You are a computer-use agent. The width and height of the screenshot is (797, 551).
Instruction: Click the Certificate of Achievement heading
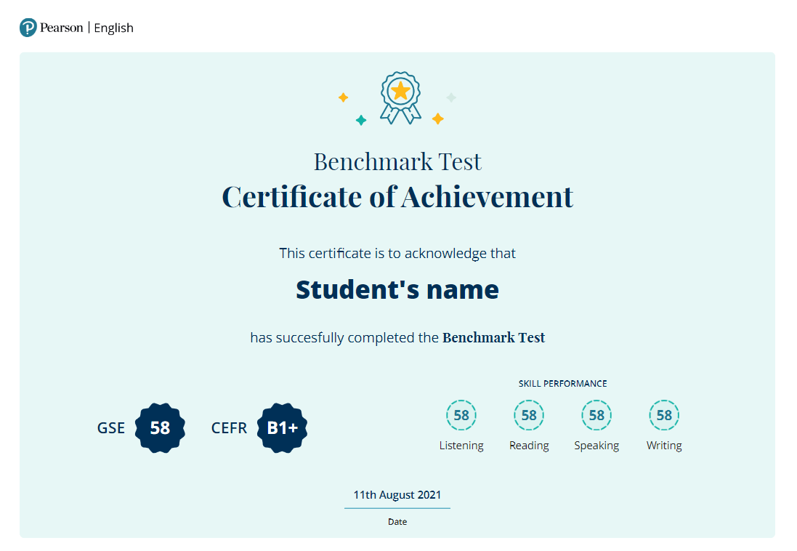[x=397, y=197]
